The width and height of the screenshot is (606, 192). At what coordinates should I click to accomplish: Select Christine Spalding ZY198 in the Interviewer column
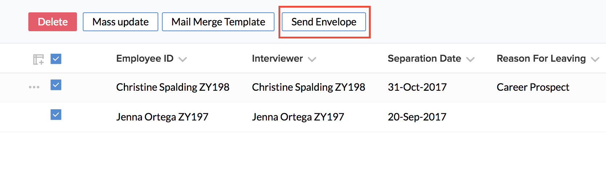click(309, 87)
